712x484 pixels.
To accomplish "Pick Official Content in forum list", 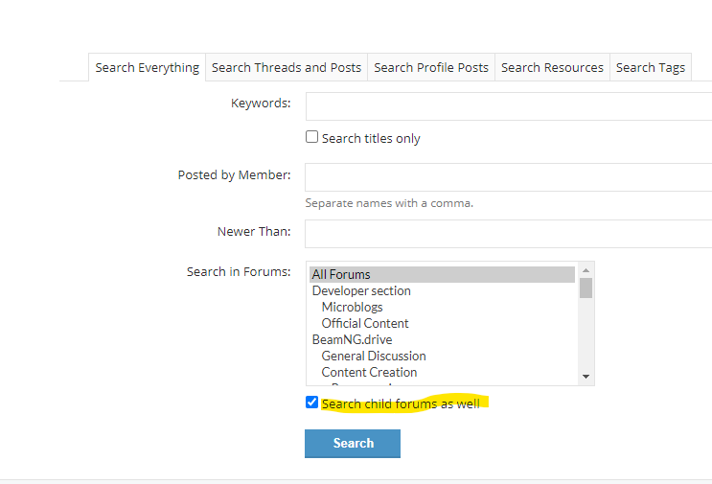I will point(365,324).
